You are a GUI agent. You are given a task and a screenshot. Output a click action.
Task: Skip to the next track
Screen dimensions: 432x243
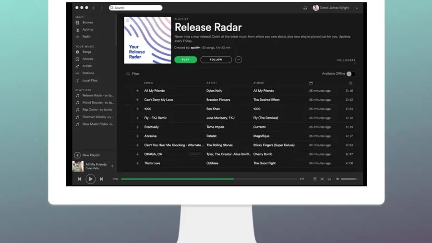click(x=101, y=179)
